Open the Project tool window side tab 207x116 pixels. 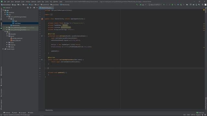click(x=1, y=26)
